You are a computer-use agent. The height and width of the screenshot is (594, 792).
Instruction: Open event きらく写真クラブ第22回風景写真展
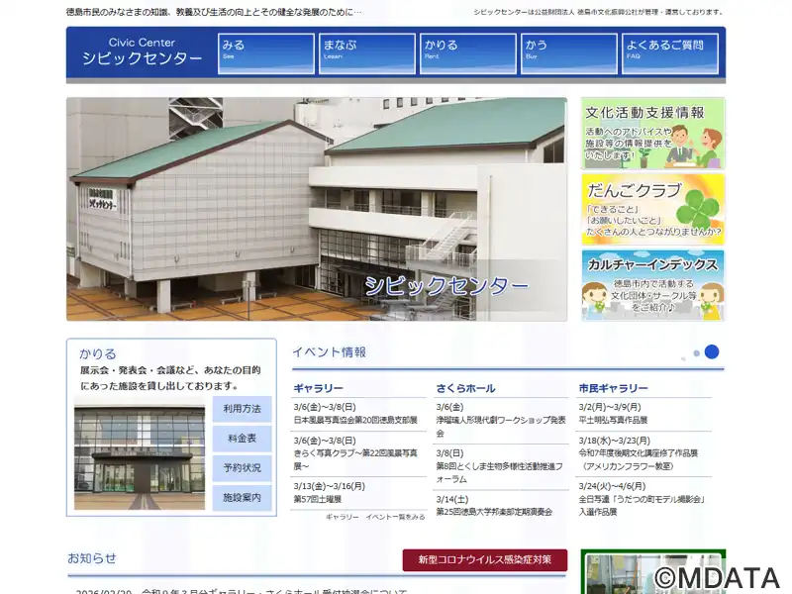click(355, 459)
